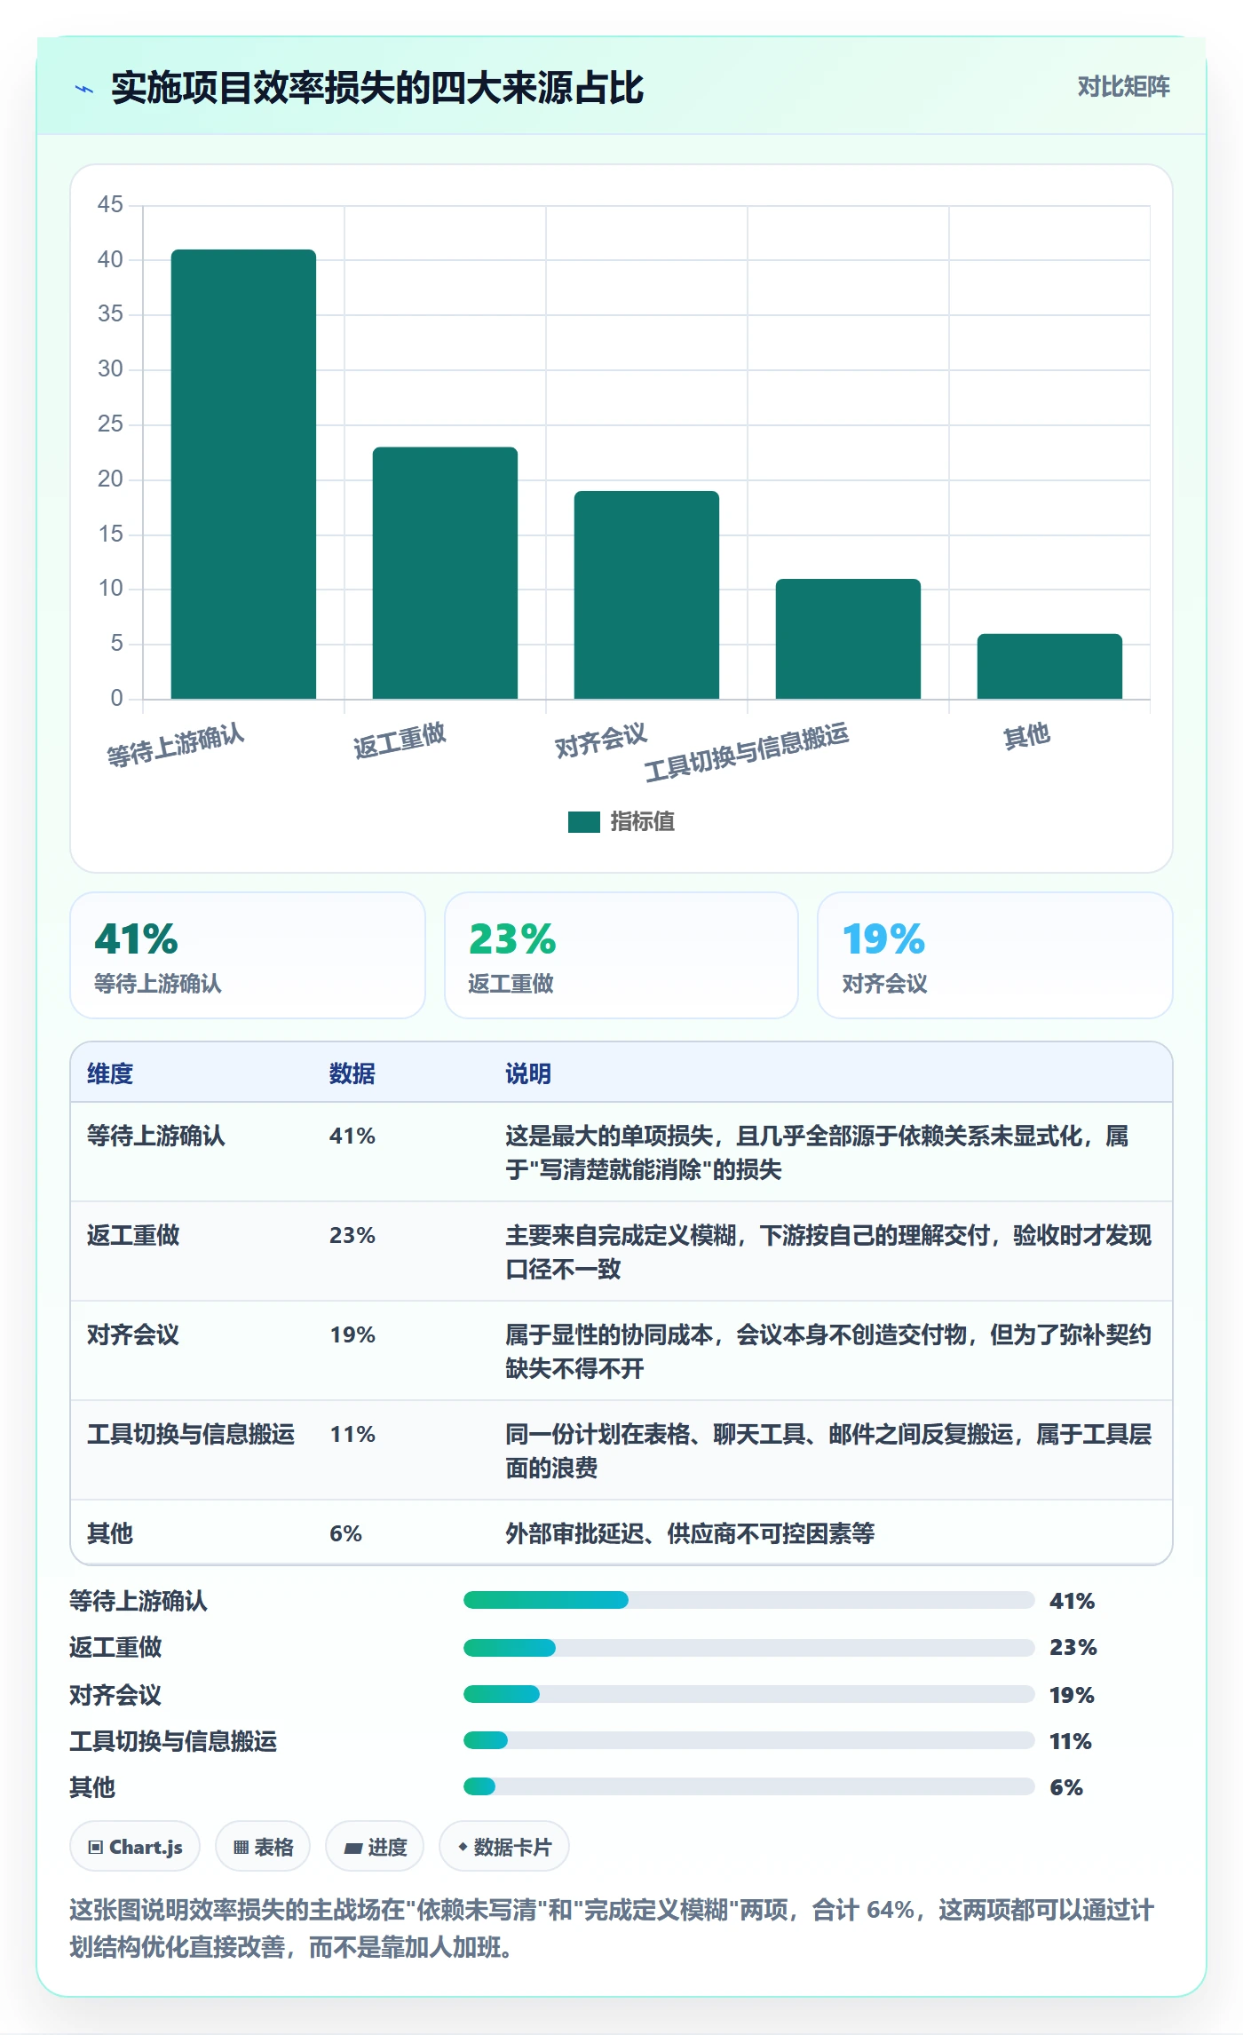Click the 表格 chip
The width and height of the screenshot is (1243, 2035).
[263, 1848]
